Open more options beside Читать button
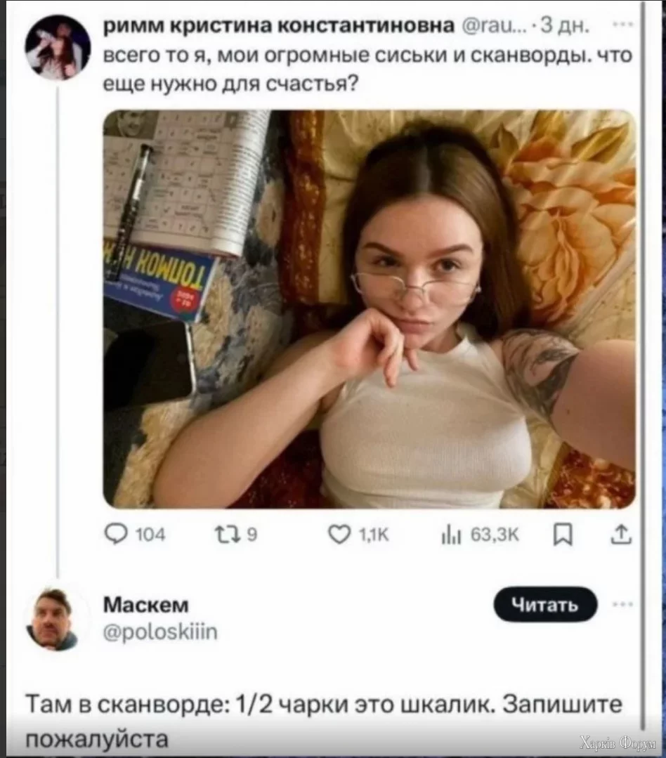Image resolution: width=666 pixels, height=758 pixels. 622,604
